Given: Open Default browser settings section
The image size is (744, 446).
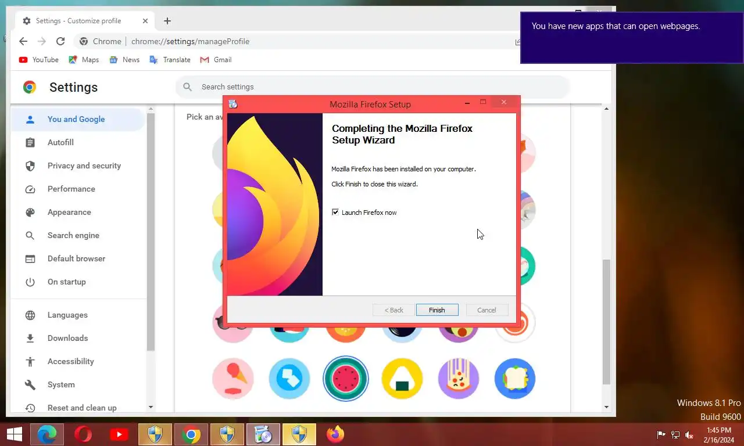Looking at the screenshot, I should 78,258.
